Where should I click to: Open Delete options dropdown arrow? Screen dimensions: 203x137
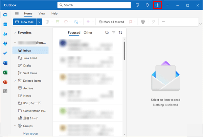click(x=51, y=22)
